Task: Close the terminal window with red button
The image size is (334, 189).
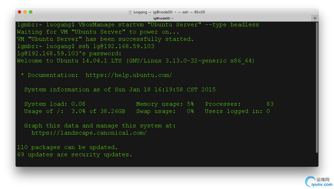Action: [19, 12]
